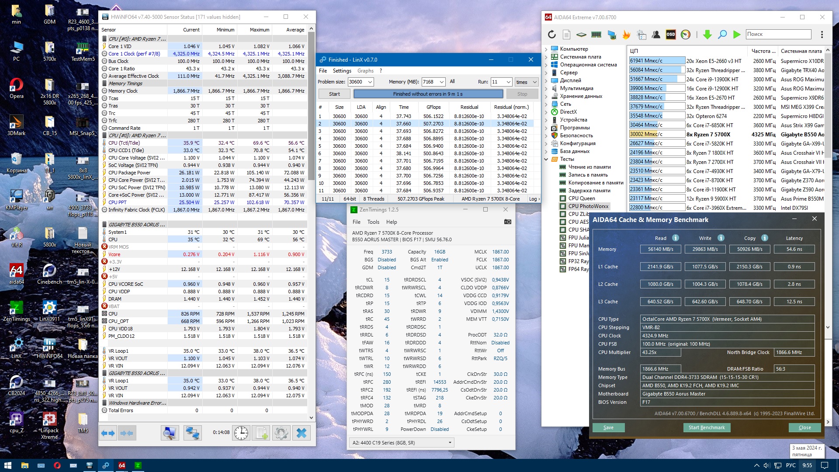Open the Tools menu in ZenTimings
The width and height of the screenshot is (839, 472).
coord(373,222)
